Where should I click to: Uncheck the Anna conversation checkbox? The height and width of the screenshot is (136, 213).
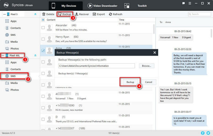pyautogui.click(x=43, y=50)
